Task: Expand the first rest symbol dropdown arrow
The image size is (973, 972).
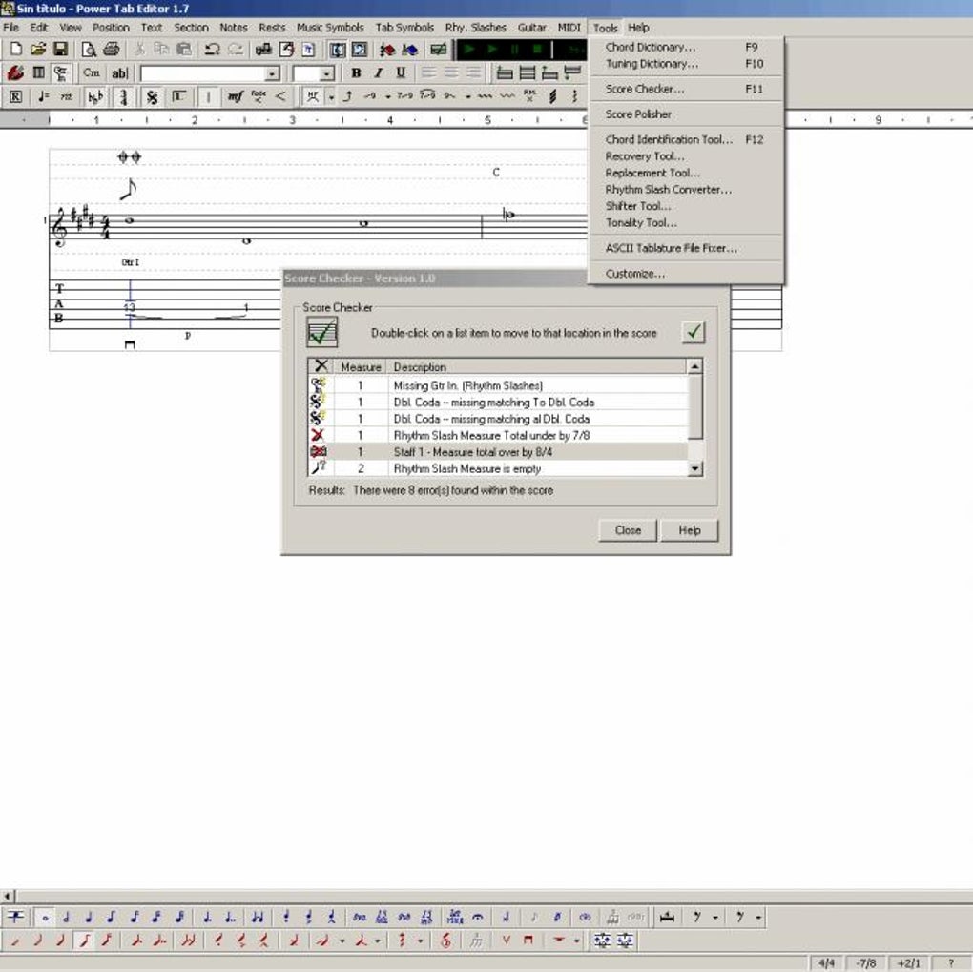Action: pos(715,917)
